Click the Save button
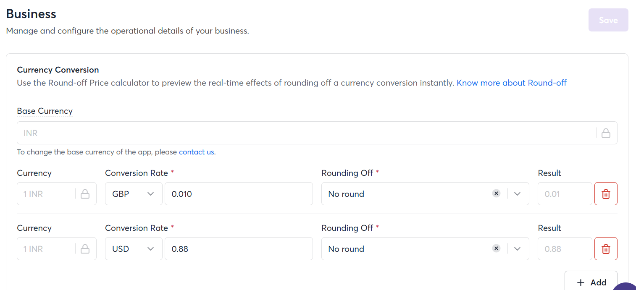 tap(608, 20)
